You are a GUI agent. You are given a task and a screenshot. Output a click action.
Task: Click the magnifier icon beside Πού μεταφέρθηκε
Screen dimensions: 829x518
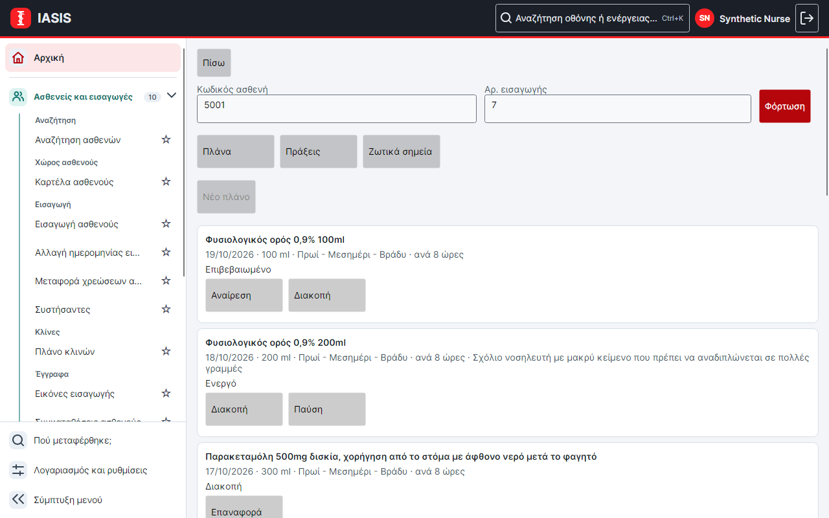pos(18,440)
